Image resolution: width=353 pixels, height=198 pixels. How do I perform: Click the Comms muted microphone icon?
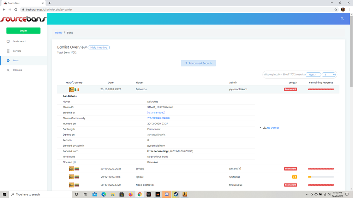click(8, 70)
